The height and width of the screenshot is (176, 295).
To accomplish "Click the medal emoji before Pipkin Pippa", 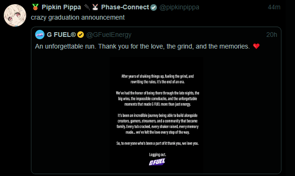I will [35, 7].
